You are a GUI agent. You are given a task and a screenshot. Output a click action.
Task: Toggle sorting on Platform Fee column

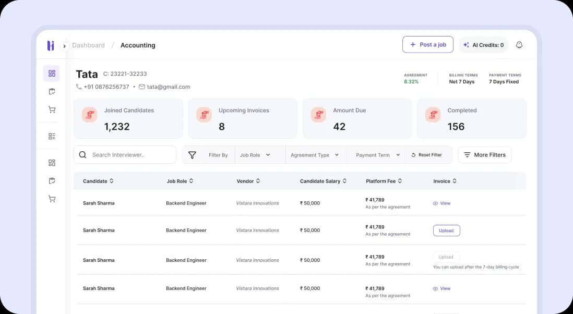tap(384, 181)
